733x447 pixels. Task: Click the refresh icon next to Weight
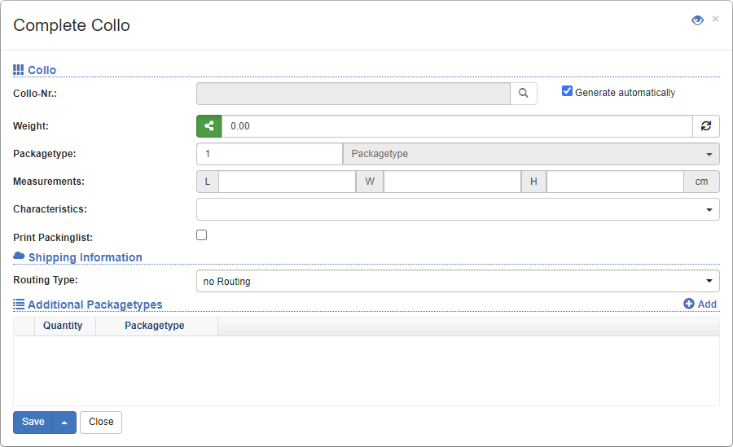(x=706, y=126)
